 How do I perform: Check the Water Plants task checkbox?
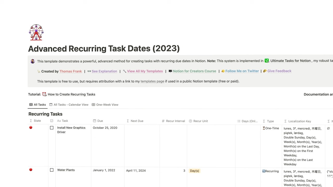click(x=52, y=170)
